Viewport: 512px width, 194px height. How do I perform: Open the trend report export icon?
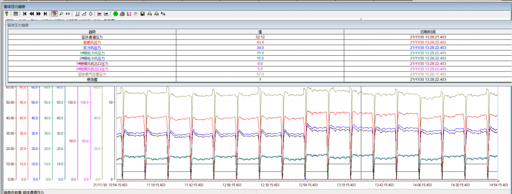click(x=129, y=14)
